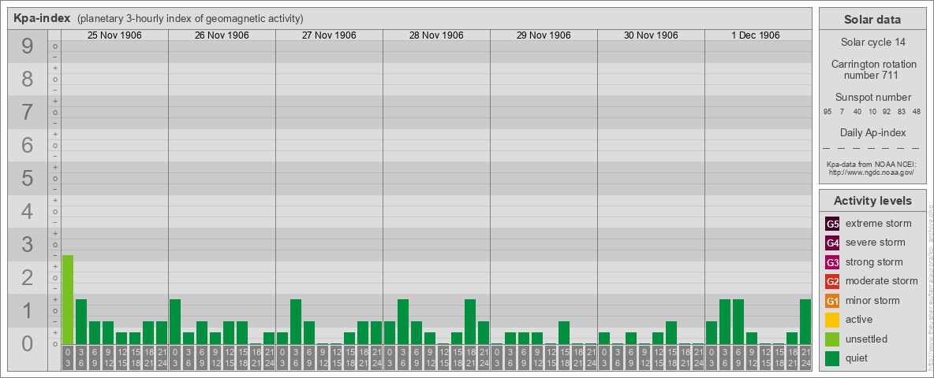Click the G4 severe storm icon
Screen dimensions: 934x378
click(832, 243)
